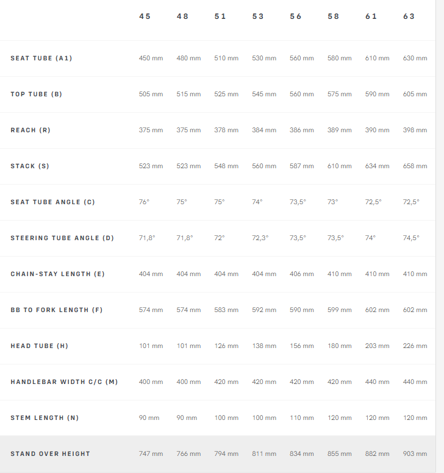
Task: Click the SEAT TUBE (A1) row label
Action: click(41, 59)
